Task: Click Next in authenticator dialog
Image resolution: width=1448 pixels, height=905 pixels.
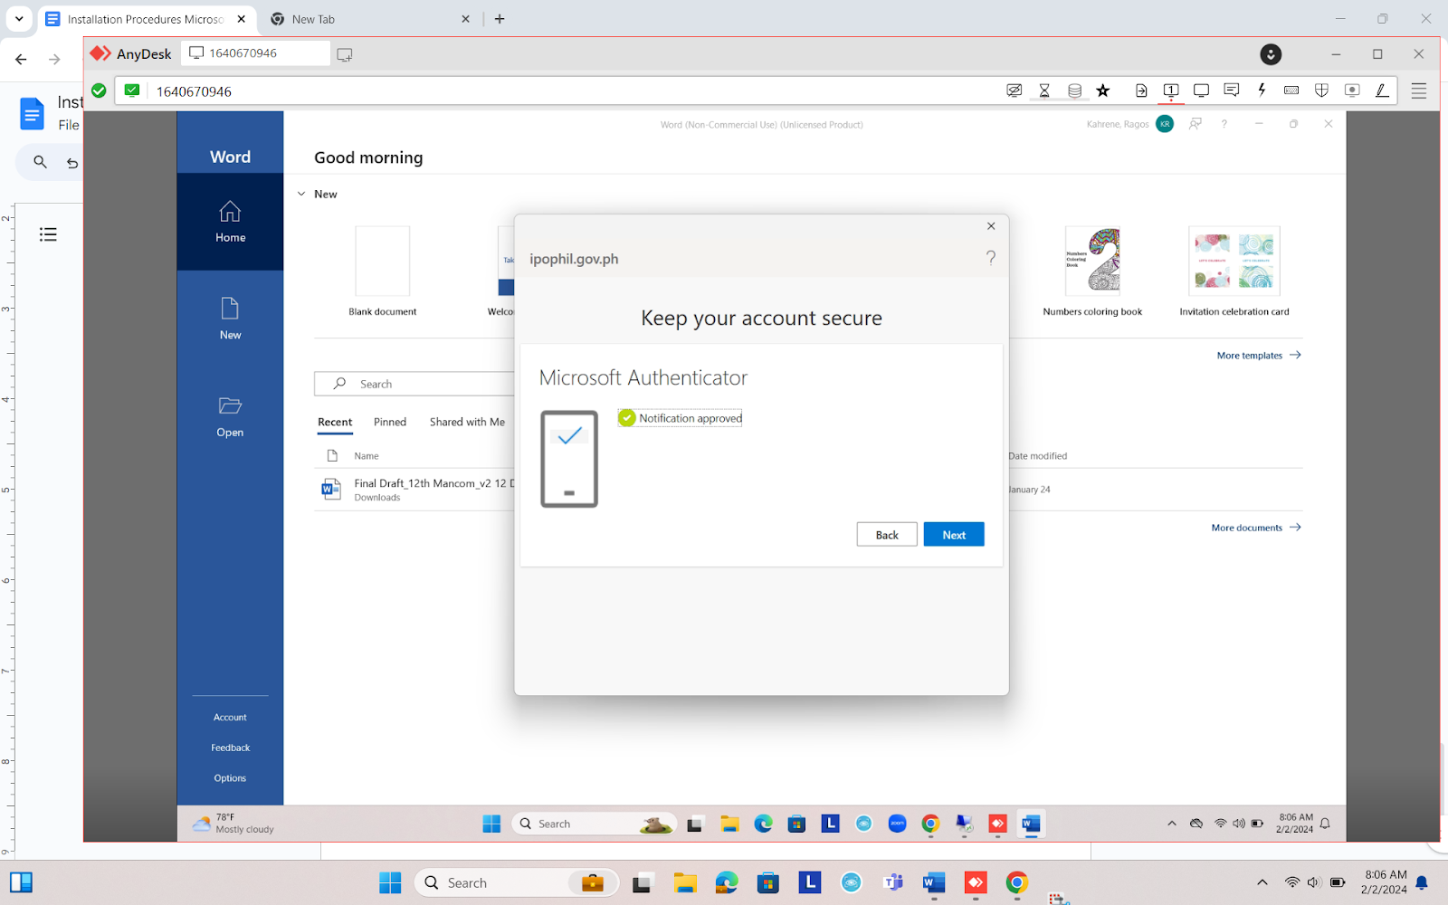Action: [954, 535]
